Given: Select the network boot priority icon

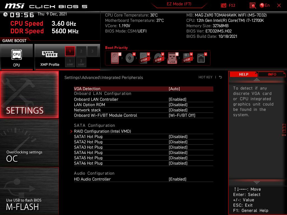Looking at the screenshot, I should click(202, 58).
